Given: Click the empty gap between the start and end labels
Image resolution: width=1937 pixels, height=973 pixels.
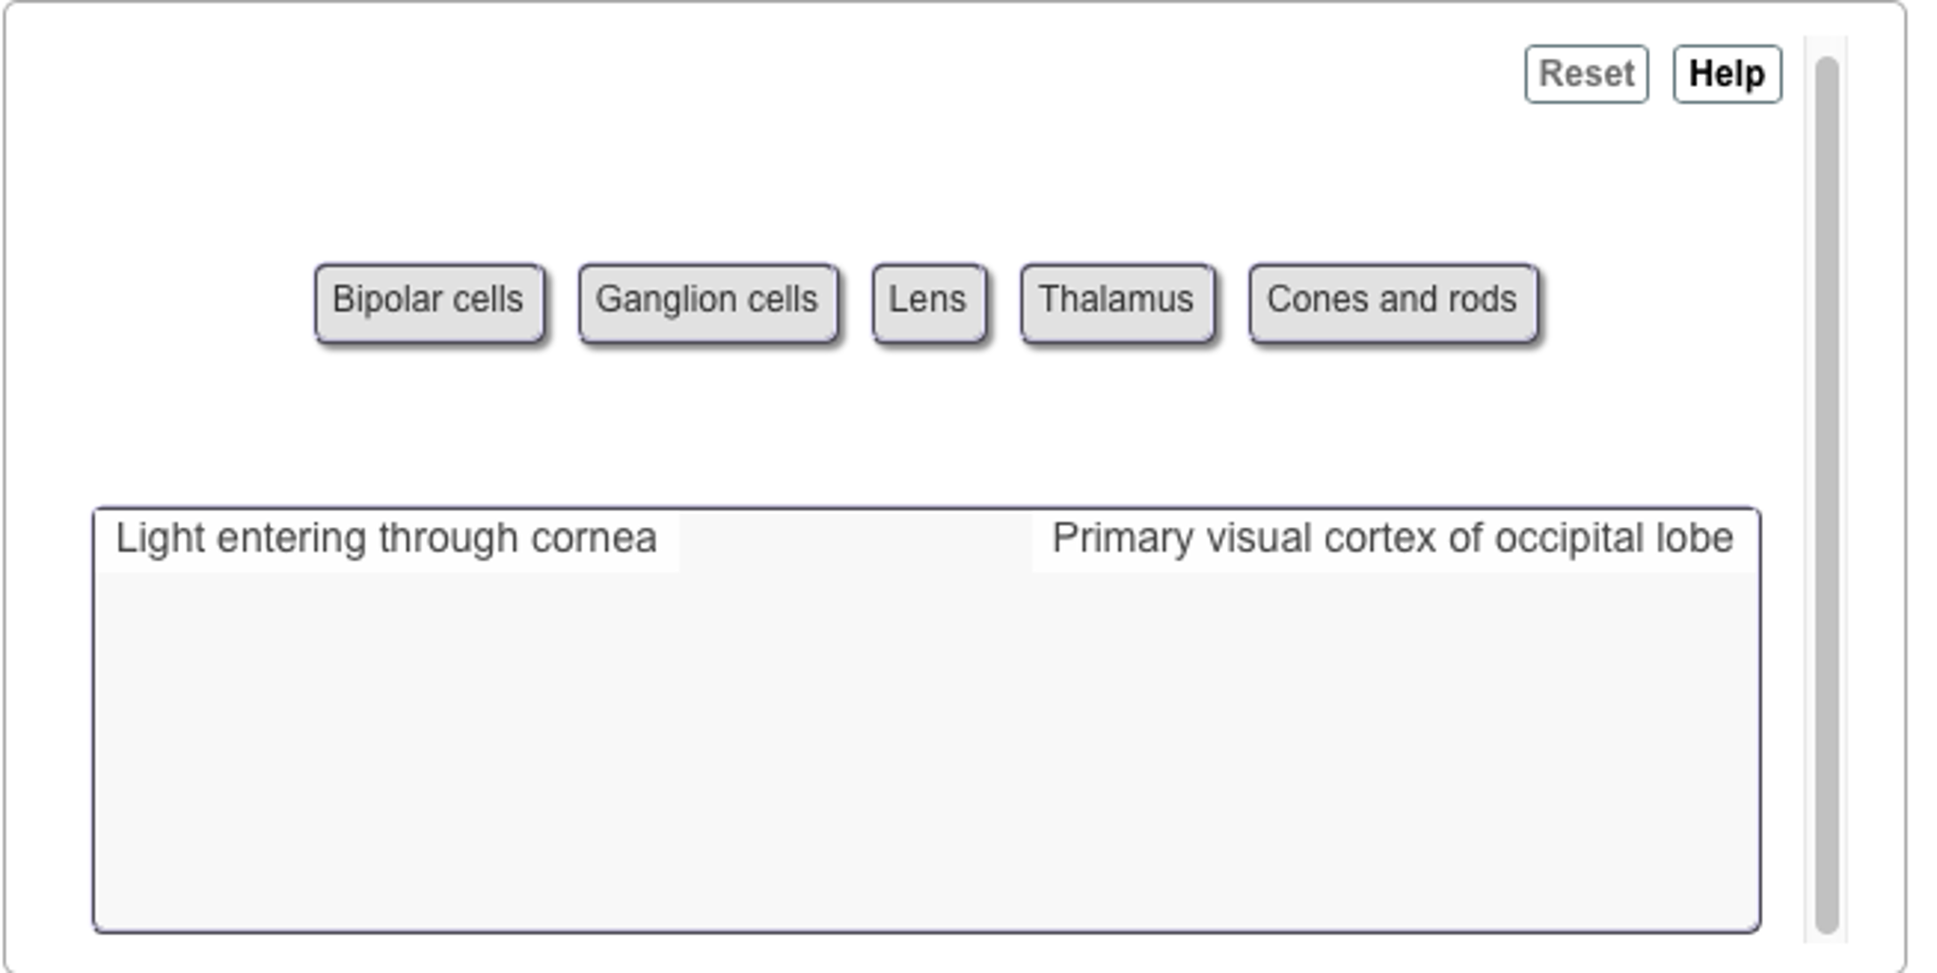Looking at the screenshot, I should (854, 540).
